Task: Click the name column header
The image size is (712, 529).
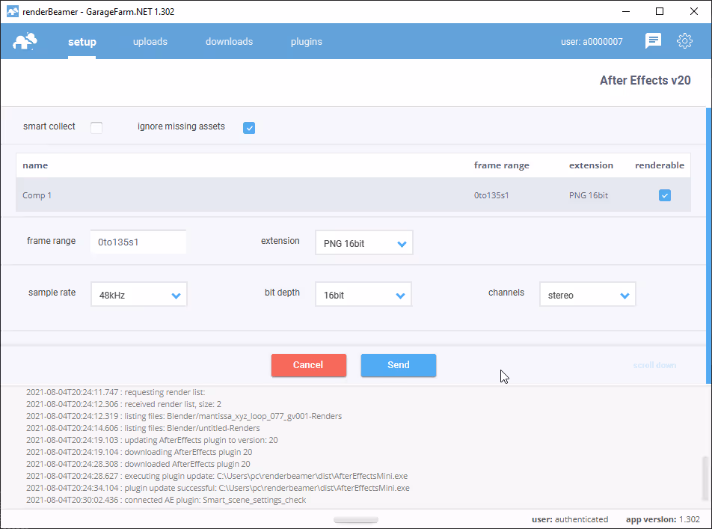Action: 35,165
